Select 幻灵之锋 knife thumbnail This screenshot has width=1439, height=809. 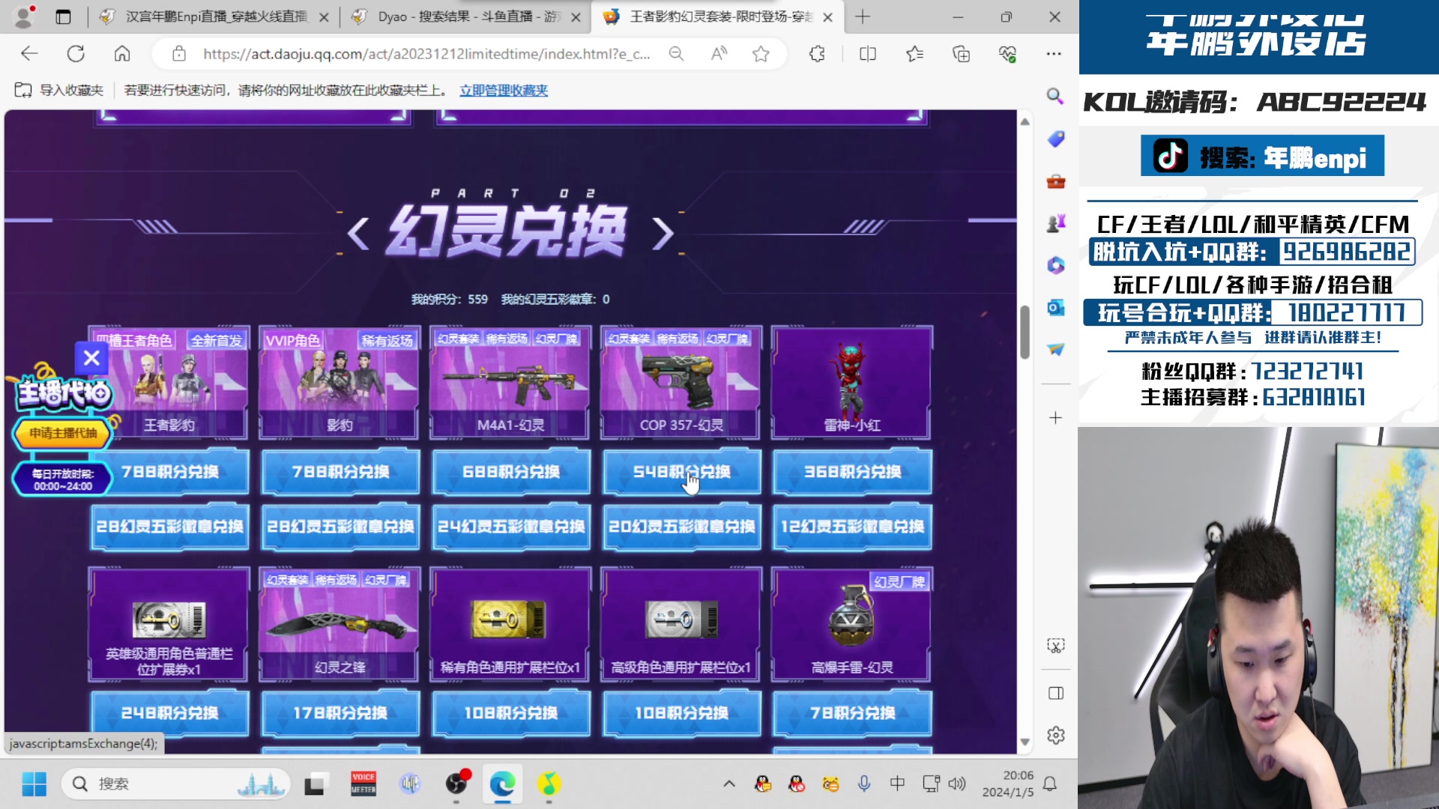[x=340, y=624]
